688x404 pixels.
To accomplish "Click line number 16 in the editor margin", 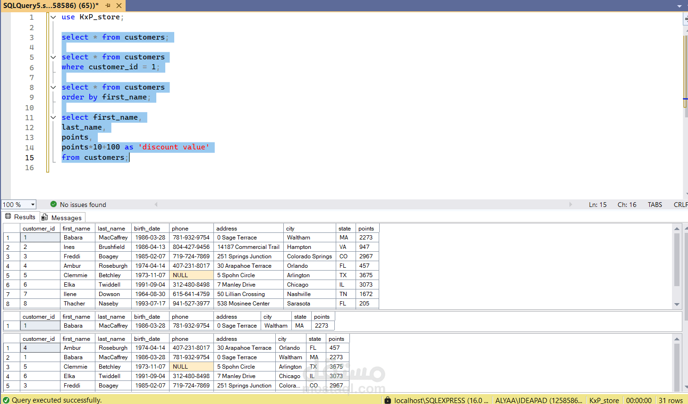I will [29, 168].
